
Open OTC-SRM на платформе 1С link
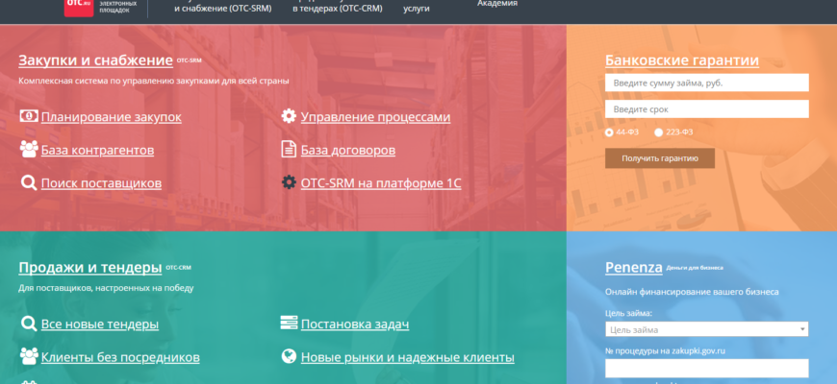coord(381,183)
